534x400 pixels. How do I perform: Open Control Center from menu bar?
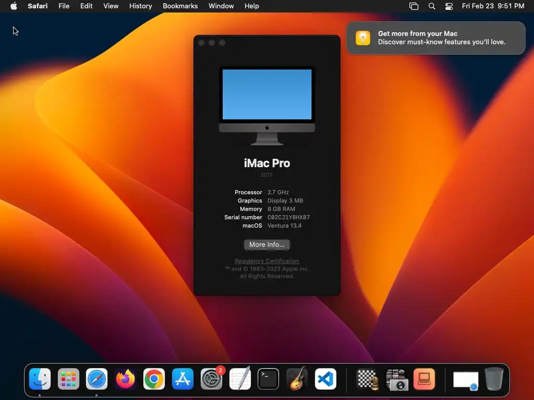(449, 6)
